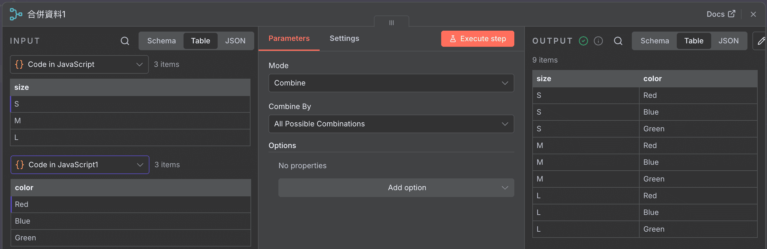This screenshot has height=249, width=767.
Task: Open the Add option dropdown
Action: [x=396, y=188]
